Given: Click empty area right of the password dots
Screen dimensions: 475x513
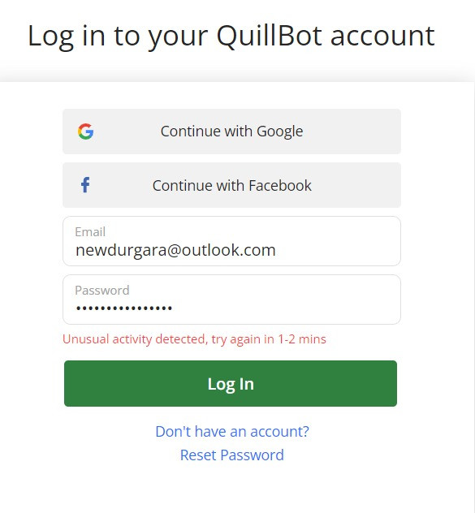Looking at the screenshot, I should point(285,308).
